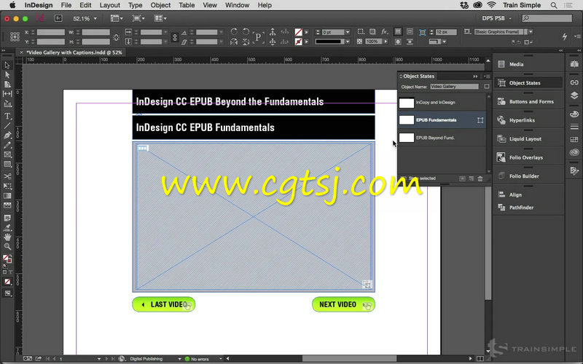This screenshot has width=583, height=364.
Task: Click the Rotate 90° clockwise icon
Action: pyautogui.click(x=234, y=32)
